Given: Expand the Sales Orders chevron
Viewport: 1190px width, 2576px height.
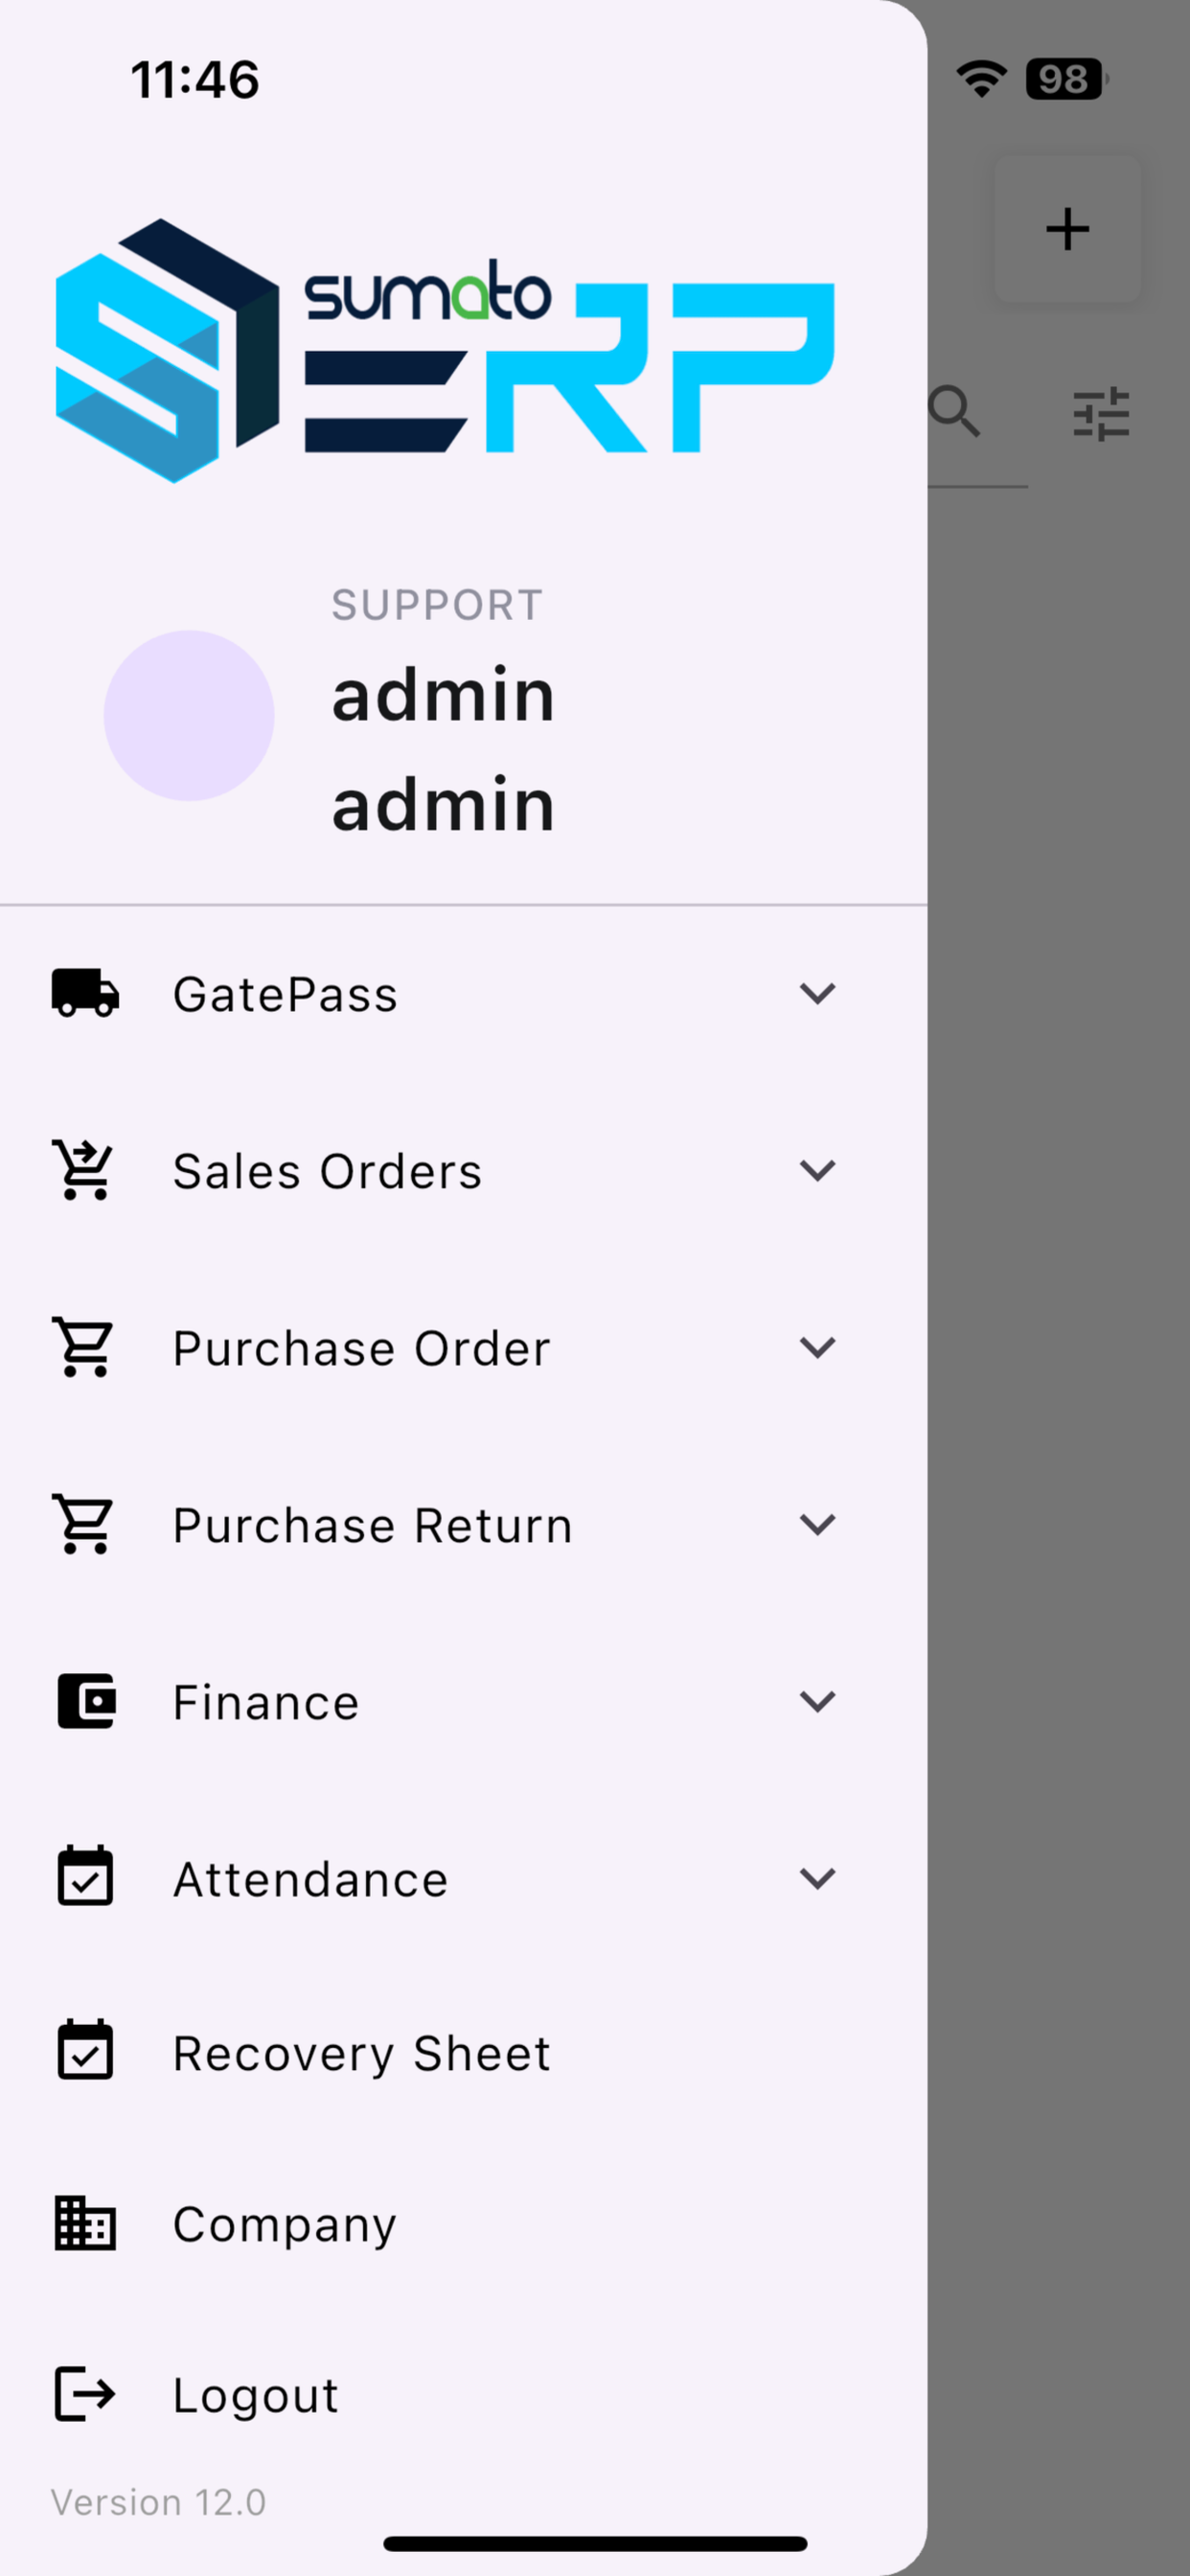Looking at the screenshot, I should click(x=817, y=1170).
